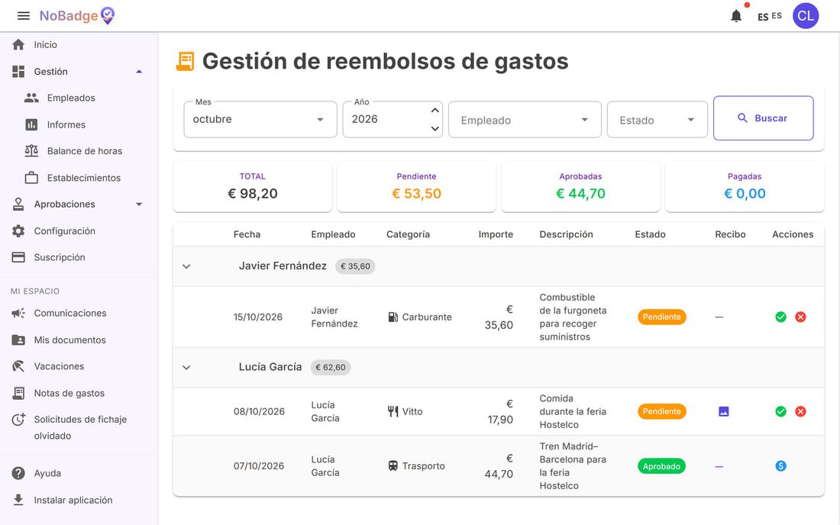Open the Estado filter dropdown

point(657,119)
